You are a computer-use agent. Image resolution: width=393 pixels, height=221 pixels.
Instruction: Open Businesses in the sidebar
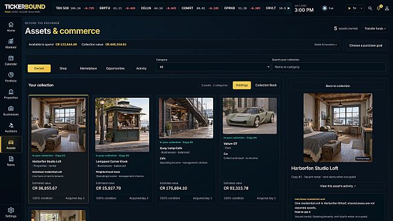(x=11, y=110)
